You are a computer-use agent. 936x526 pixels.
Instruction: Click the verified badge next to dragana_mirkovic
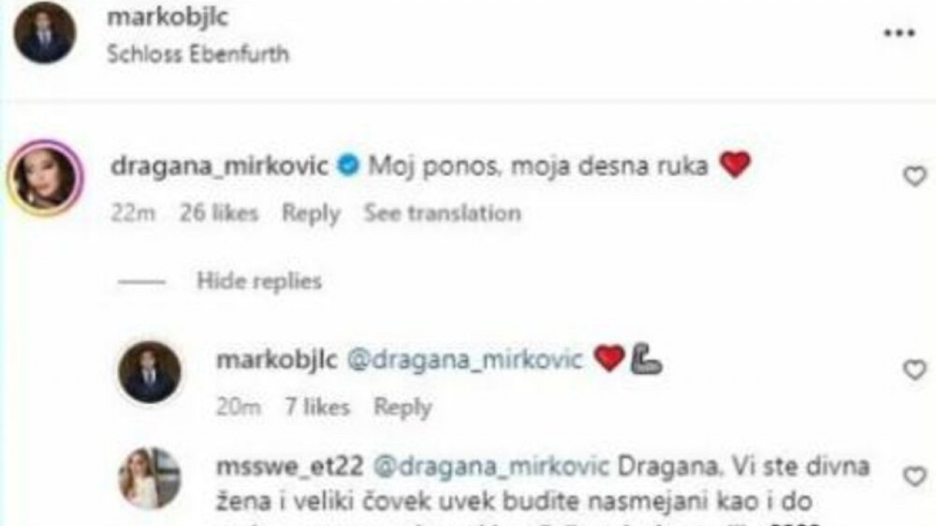348,167
